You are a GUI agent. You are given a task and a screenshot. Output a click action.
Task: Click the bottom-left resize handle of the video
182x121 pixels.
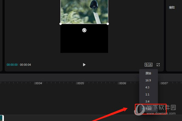[60, 24]
